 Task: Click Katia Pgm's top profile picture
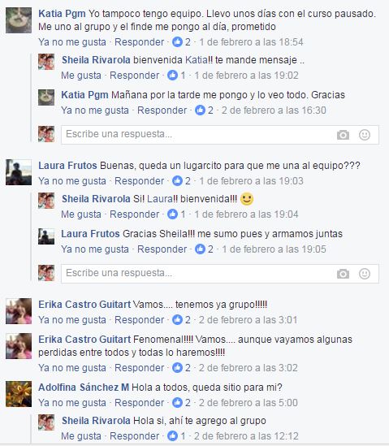19,20
